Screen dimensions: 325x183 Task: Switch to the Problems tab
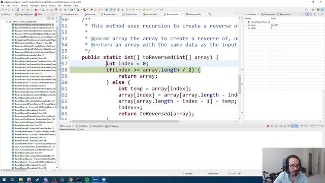[x=82, y=126]
